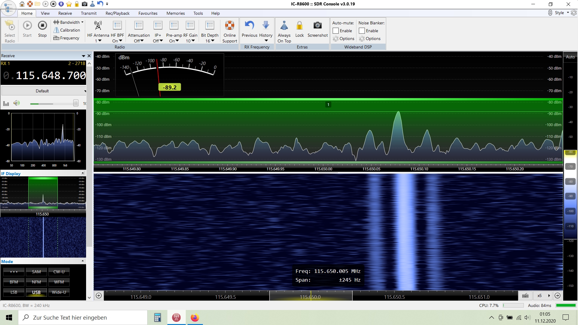Open the Favourites ribbon tab
The width and height of the screenshot is (578, 325).
(x=148, y=13)
